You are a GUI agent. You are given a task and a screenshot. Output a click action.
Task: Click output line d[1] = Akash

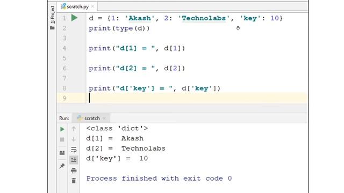[115, 138]
